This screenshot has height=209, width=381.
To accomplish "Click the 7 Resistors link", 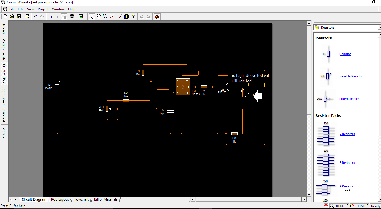I will [347, 134].
